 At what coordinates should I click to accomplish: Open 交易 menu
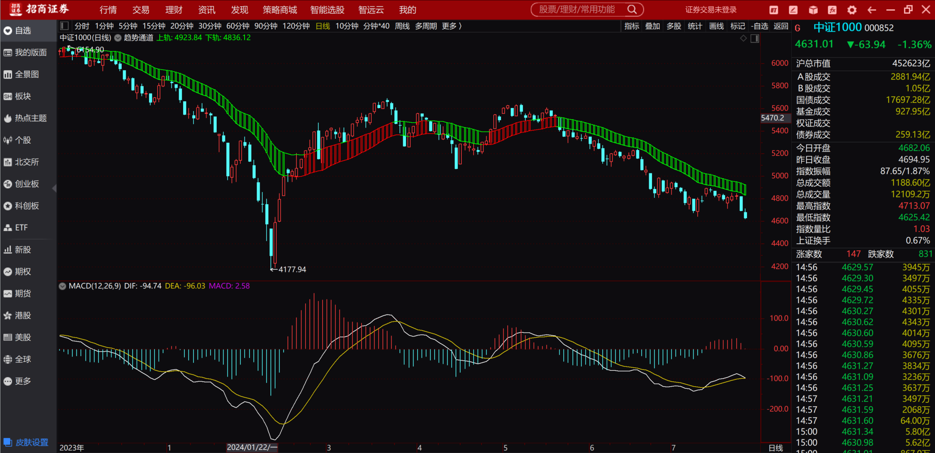tap(141, 10)
